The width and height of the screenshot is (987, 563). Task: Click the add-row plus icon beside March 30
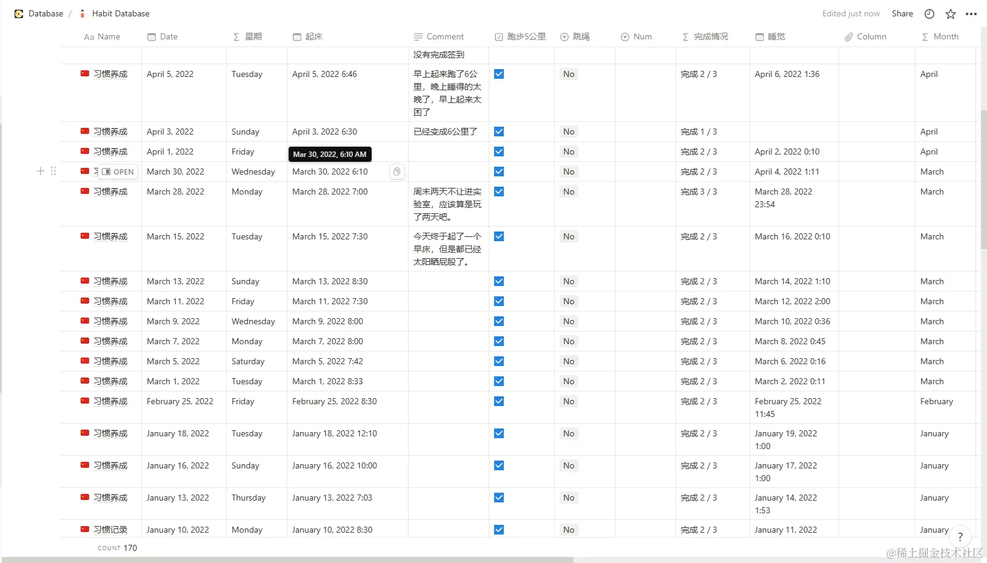[41, 172]
